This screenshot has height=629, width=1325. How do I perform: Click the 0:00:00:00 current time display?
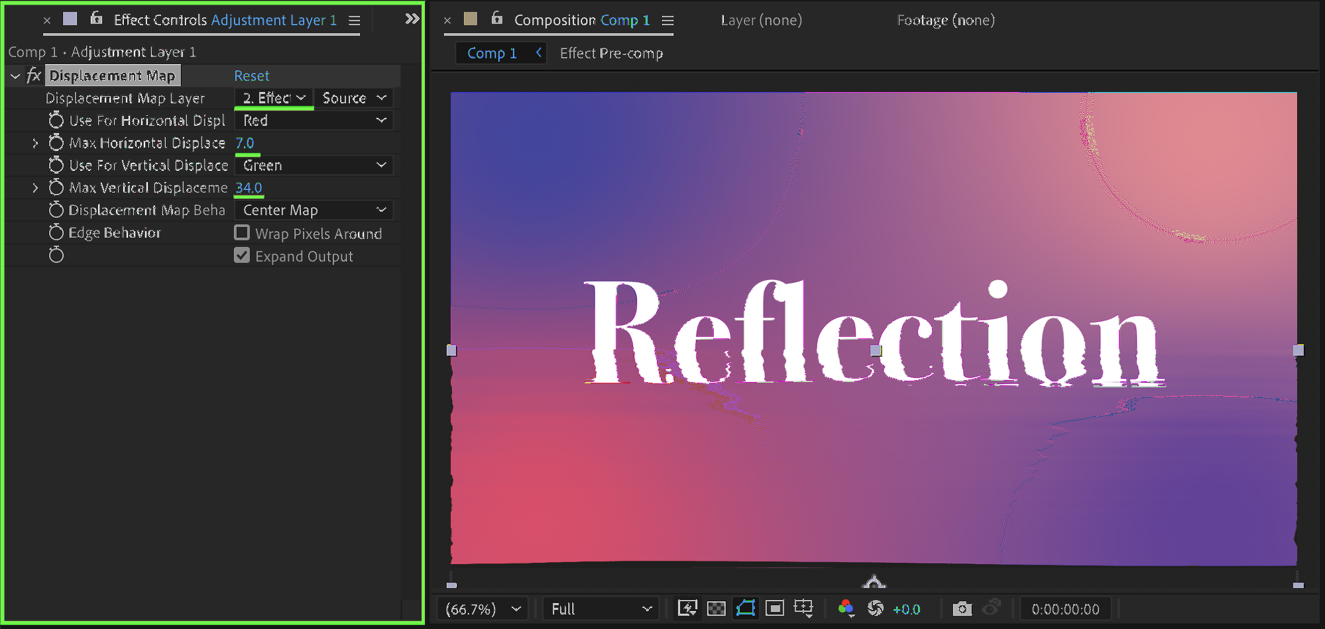[x=1065, y=609]
